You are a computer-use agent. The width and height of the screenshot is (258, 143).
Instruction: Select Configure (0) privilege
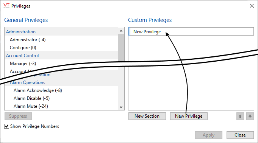[x=23, y=48]
